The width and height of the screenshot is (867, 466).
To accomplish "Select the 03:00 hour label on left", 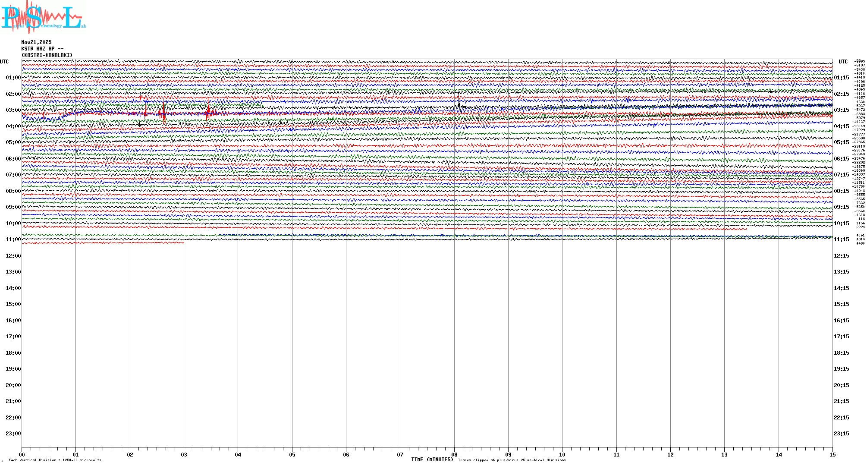I will click(x=13, y=110).
